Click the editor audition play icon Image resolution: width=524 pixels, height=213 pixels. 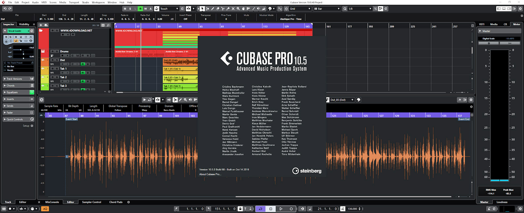[144, 100]
